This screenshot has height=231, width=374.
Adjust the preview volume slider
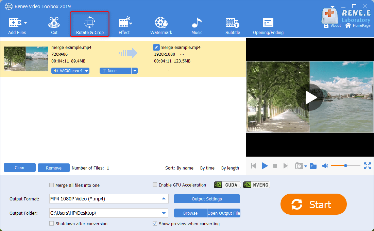[x=345, y=165]
